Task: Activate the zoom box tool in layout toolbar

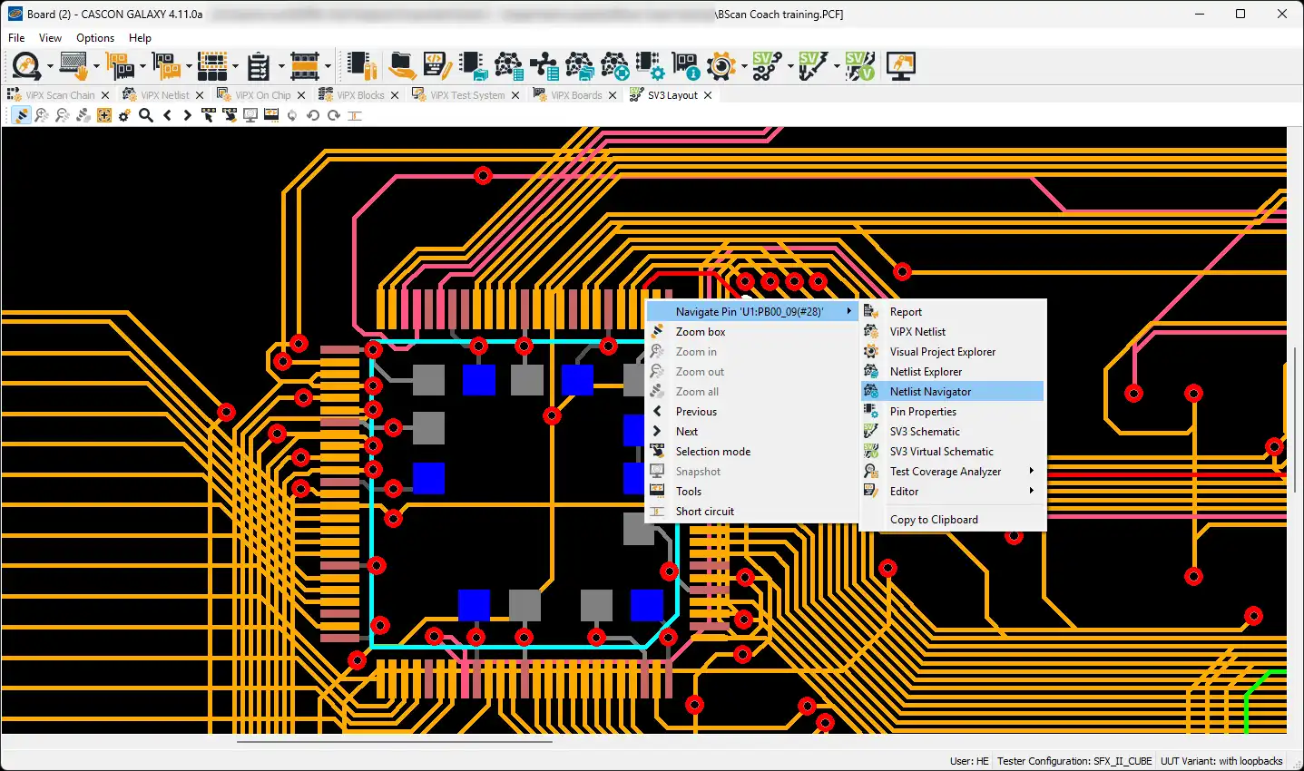Action: pyautogui.click(x=21, y=115)
